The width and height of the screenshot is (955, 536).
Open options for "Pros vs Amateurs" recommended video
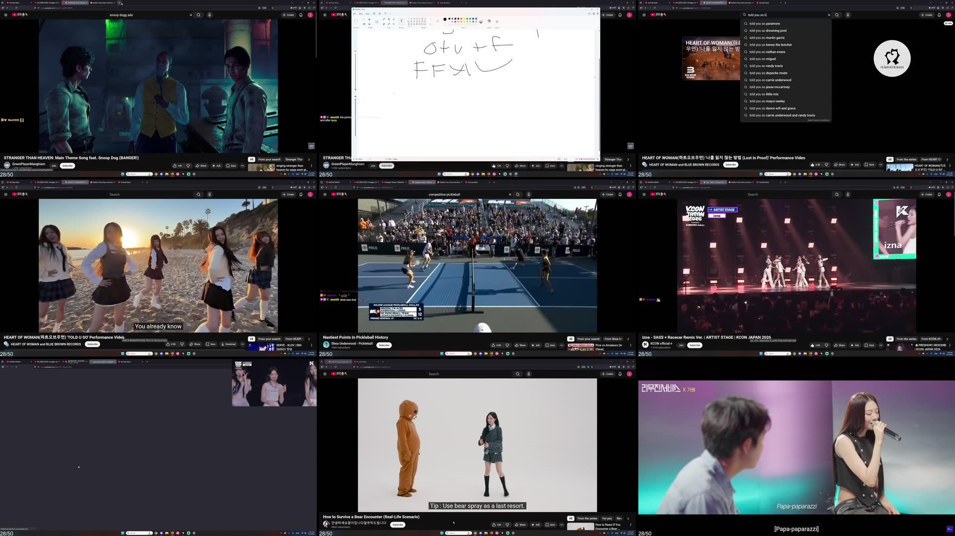click(630, 345)
